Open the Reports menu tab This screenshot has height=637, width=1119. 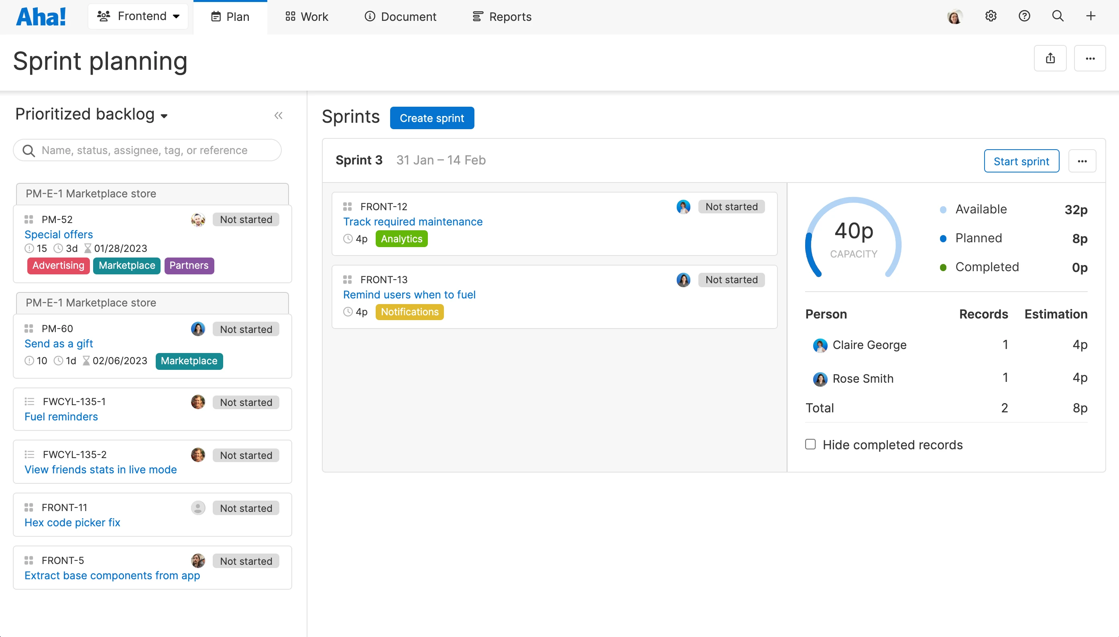502,16
